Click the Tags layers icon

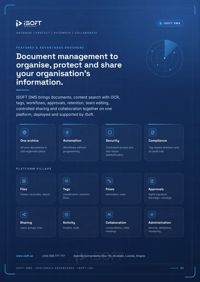(67, 181)
